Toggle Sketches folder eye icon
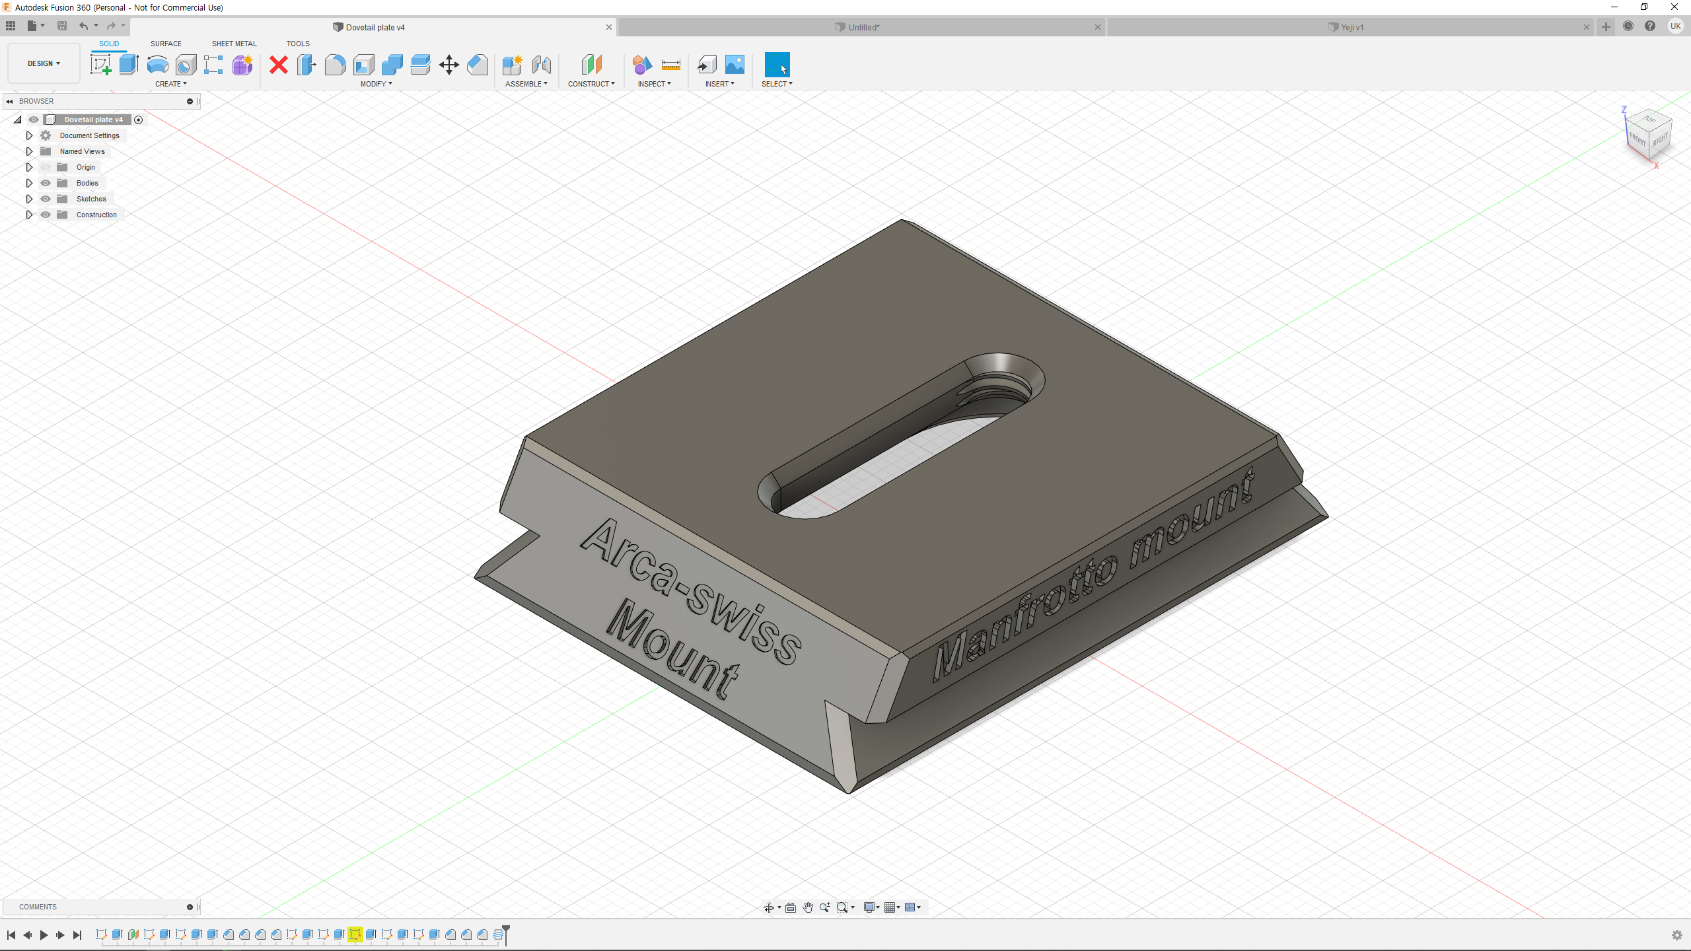Viewport: 1691px width, 951px height. pos(46,199)
